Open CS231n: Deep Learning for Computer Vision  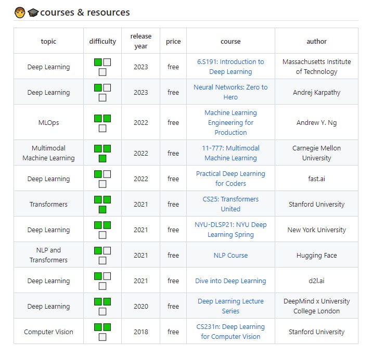[230, 332]
